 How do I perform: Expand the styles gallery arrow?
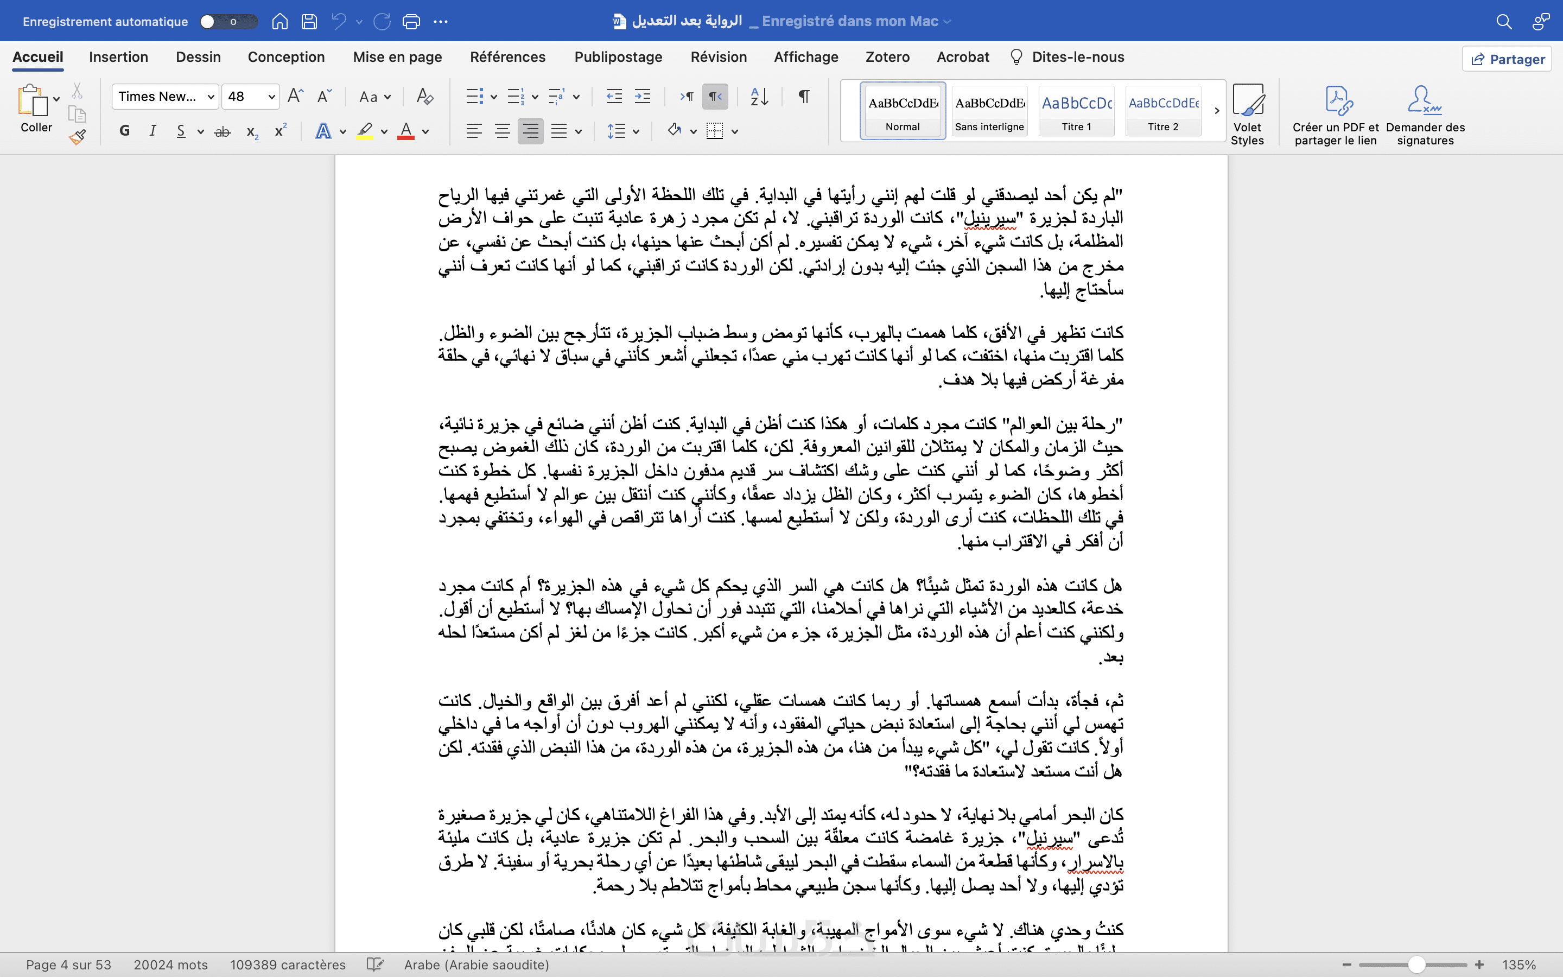(x=1217, y=111)
